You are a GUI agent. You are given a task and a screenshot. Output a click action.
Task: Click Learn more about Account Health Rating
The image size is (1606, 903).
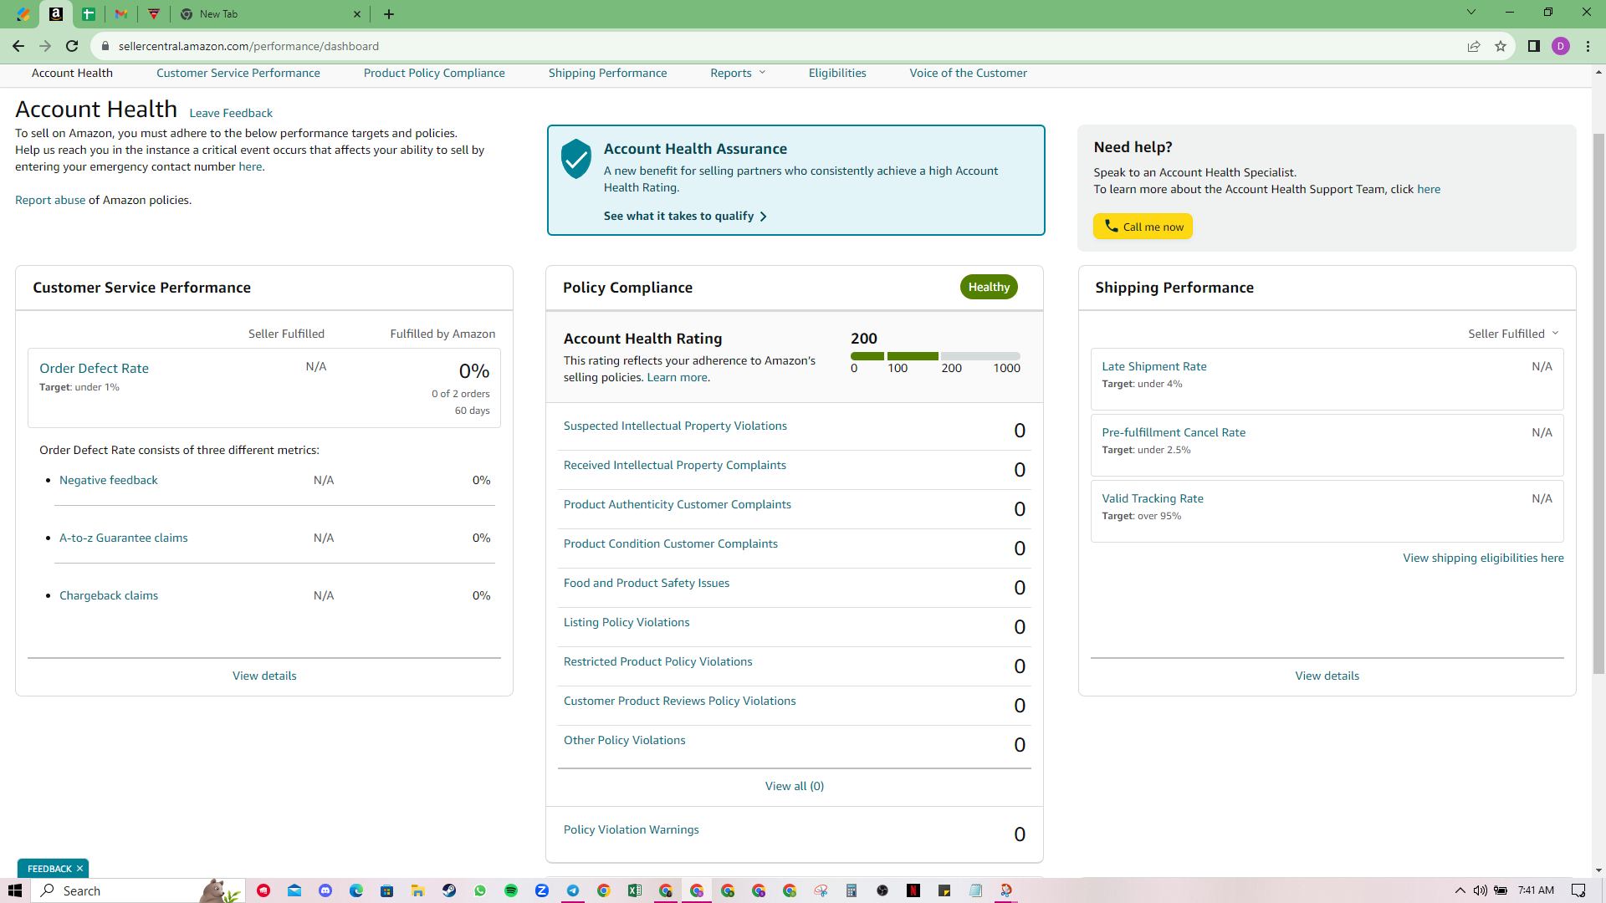point(677,378)
